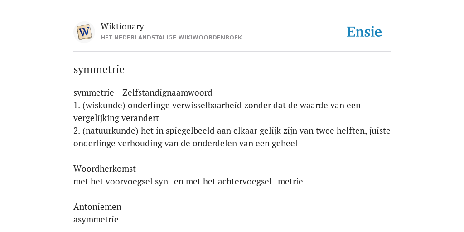Select the word 'Zelfstandignaamwoord'
Screen dimensions: 464x232
tap(167, 92)
